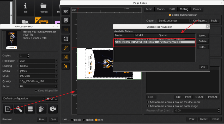Click the mirror (S|S) icon
The image size is (224, 124).
click(65, 11)
